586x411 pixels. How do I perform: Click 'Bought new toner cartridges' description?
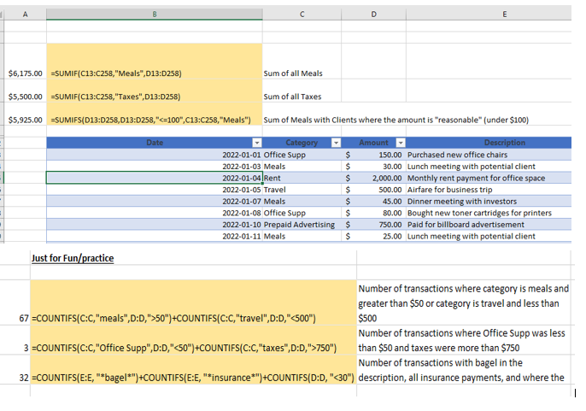(489, 213)
